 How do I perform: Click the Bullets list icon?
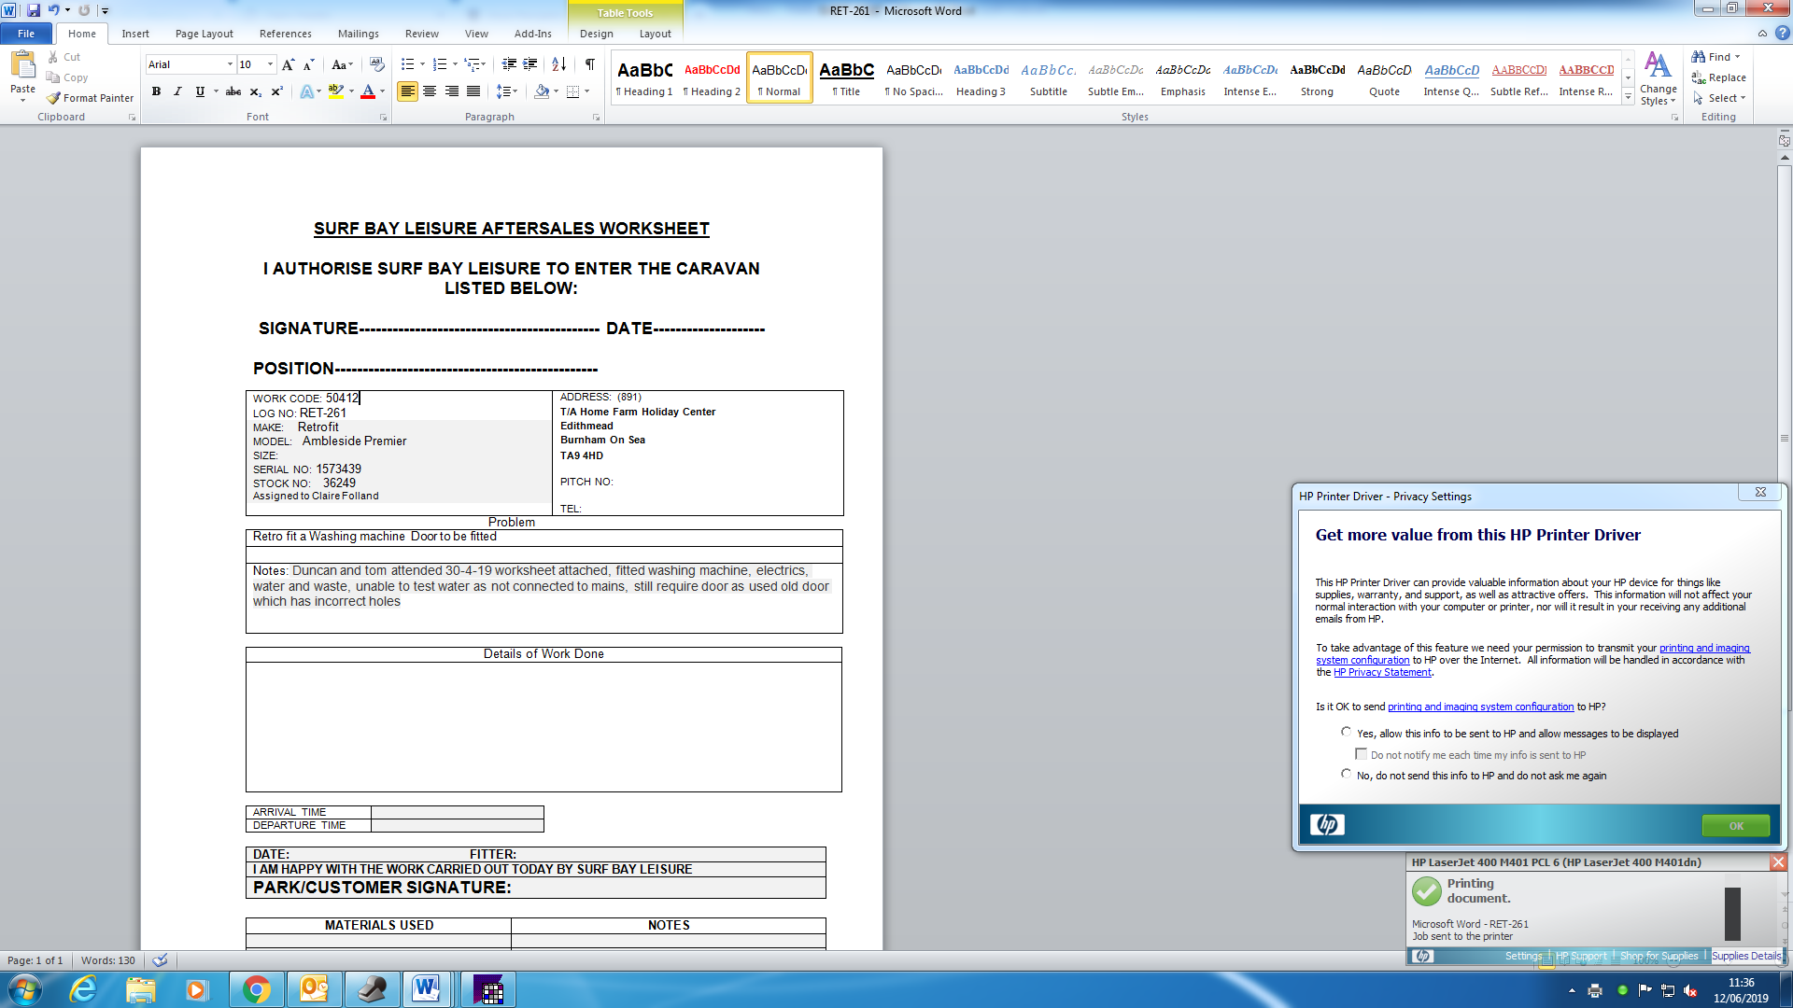point(407,64)
